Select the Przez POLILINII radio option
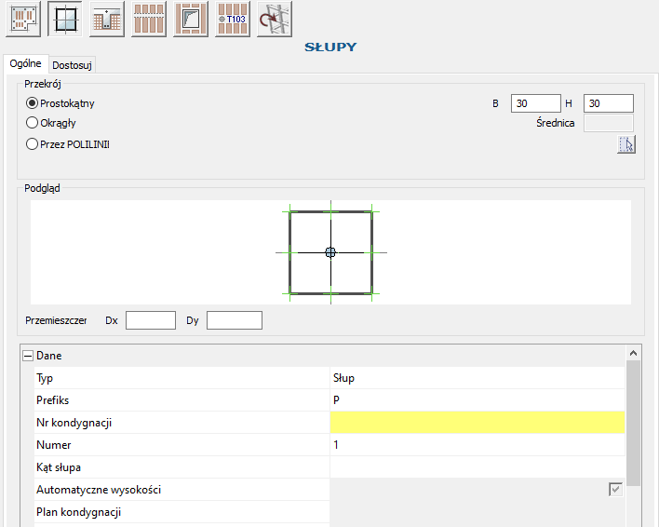Image resolution: width=659 pixels, height=527 pixels. click(33, 144)
